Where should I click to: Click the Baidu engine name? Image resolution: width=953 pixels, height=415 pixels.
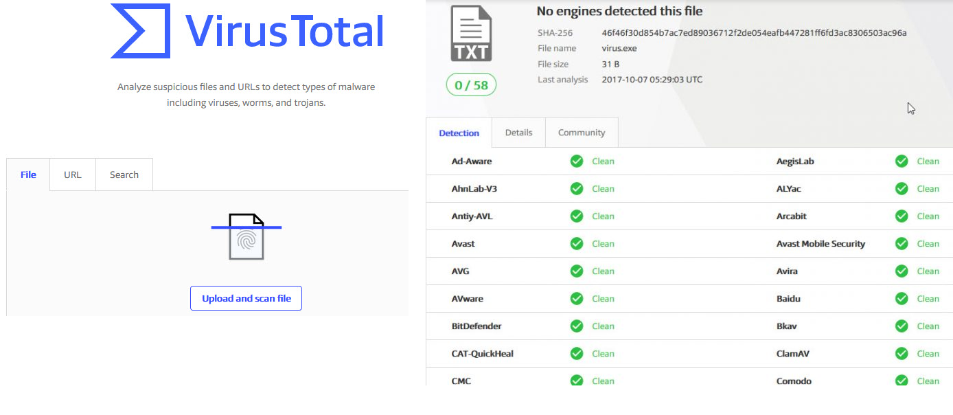click(x=788, y=298)
